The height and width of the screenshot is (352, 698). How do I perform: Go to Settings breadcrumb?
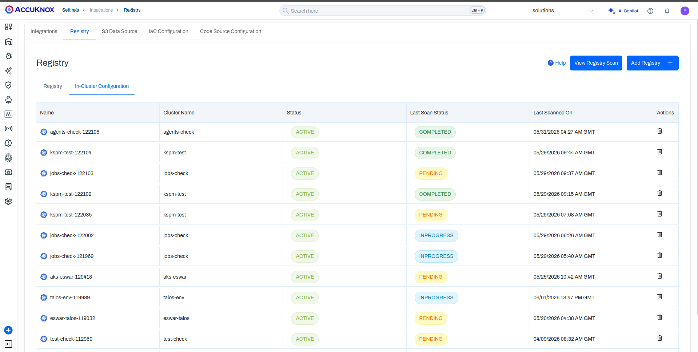pyautogui.click(x=71, y=10)
